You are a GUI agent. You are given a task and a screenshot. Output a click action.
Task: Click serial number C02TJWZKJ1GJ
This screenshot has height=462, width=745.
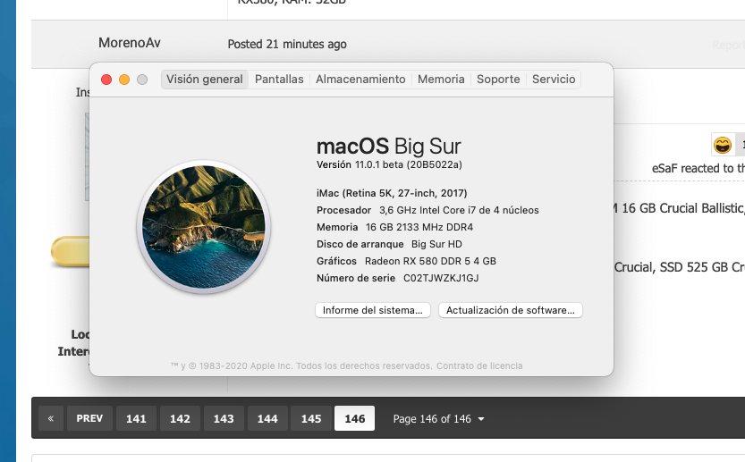[x=441, y=278]
